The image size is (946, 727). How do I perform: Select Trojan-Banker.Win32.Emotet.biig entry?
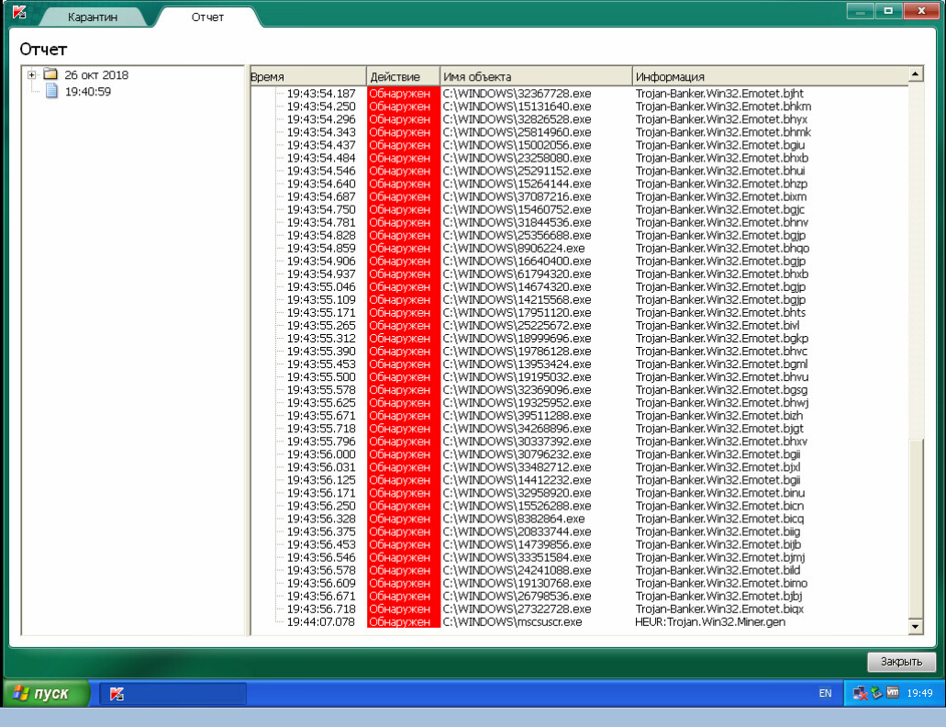(x=718, y=531)
